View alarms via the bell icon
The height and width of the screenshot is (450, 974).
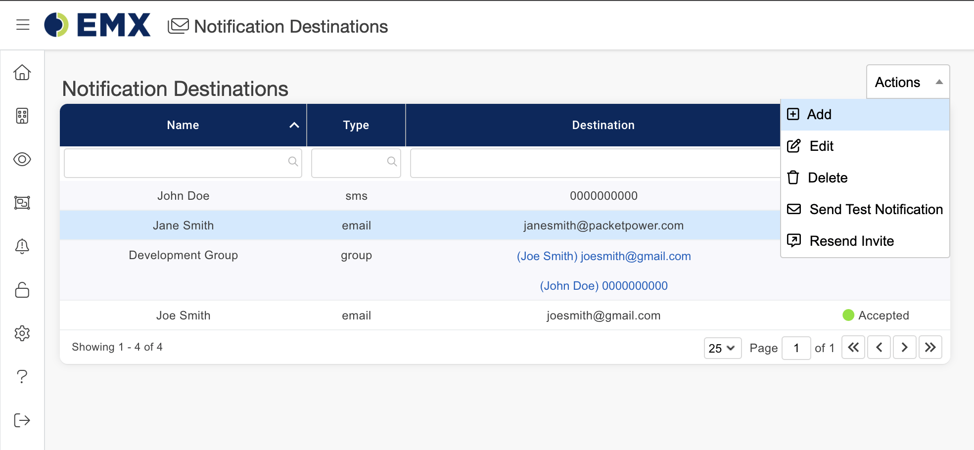[x=22, y=246]
